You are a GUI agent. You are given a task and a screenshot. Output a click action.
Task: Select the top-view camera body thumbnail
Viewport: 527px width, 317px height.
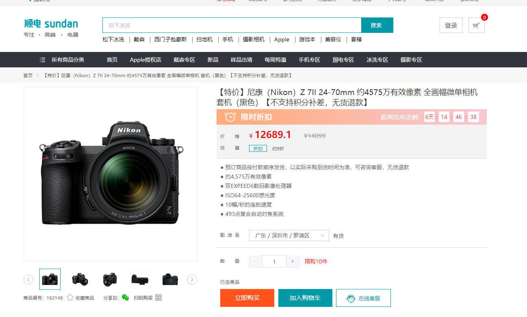(x=140, y=279)
